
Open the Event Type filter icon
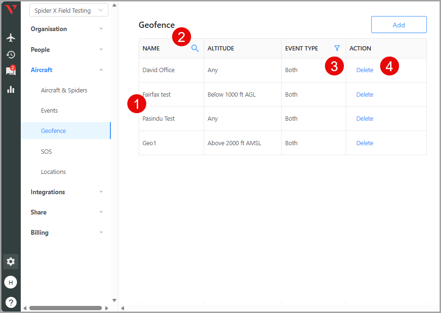(x=337, y=48)
